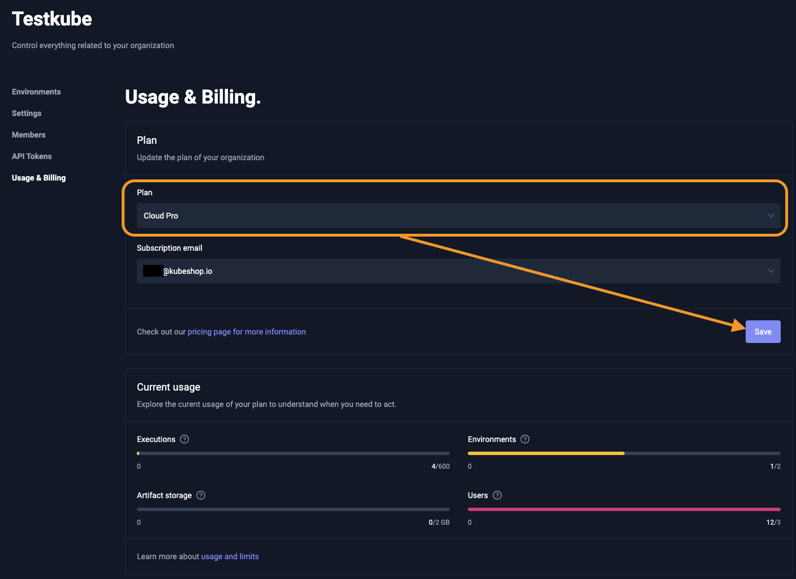Open the Plan dropdown showing Cloud Pro
The image size is (796, 579).
click(458, 216)
